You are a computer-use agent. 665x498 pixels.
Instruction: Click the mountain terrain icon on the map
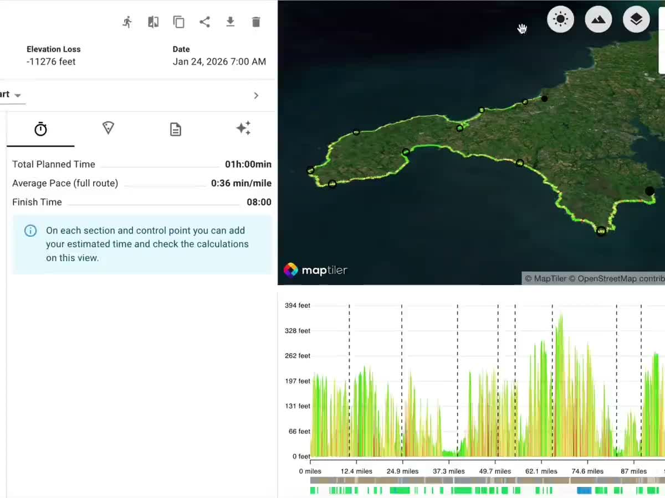(x=598, y=19)
